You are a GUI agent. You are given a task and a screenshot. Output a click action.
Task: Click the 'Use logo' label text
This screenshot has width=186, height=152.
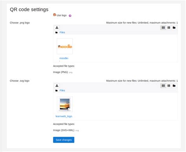tap(62, 15)
